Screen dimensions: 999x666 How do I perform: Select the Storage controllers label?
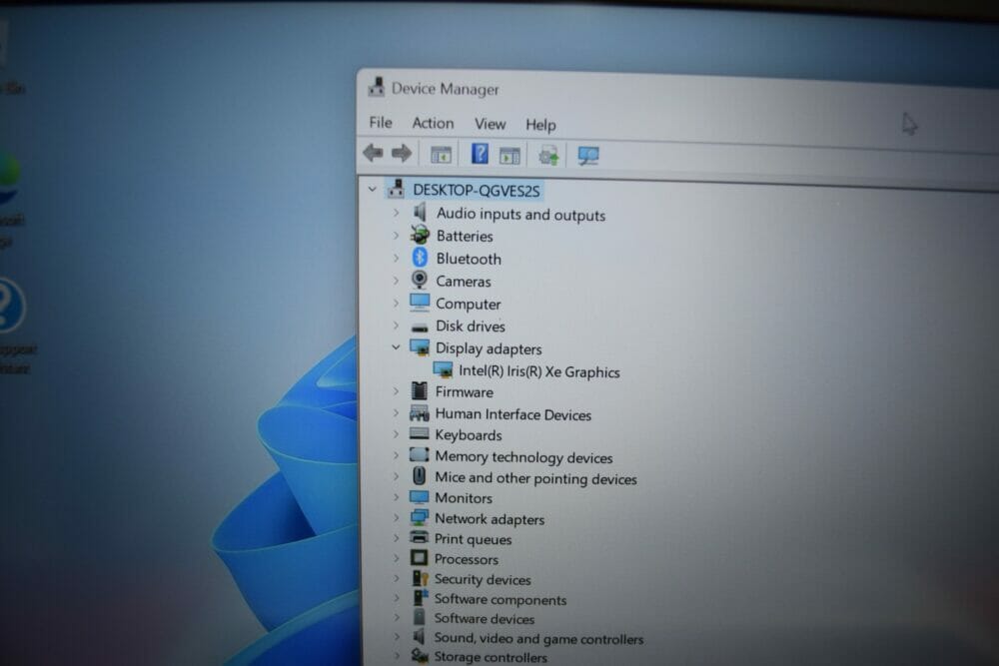click(490, 657)
